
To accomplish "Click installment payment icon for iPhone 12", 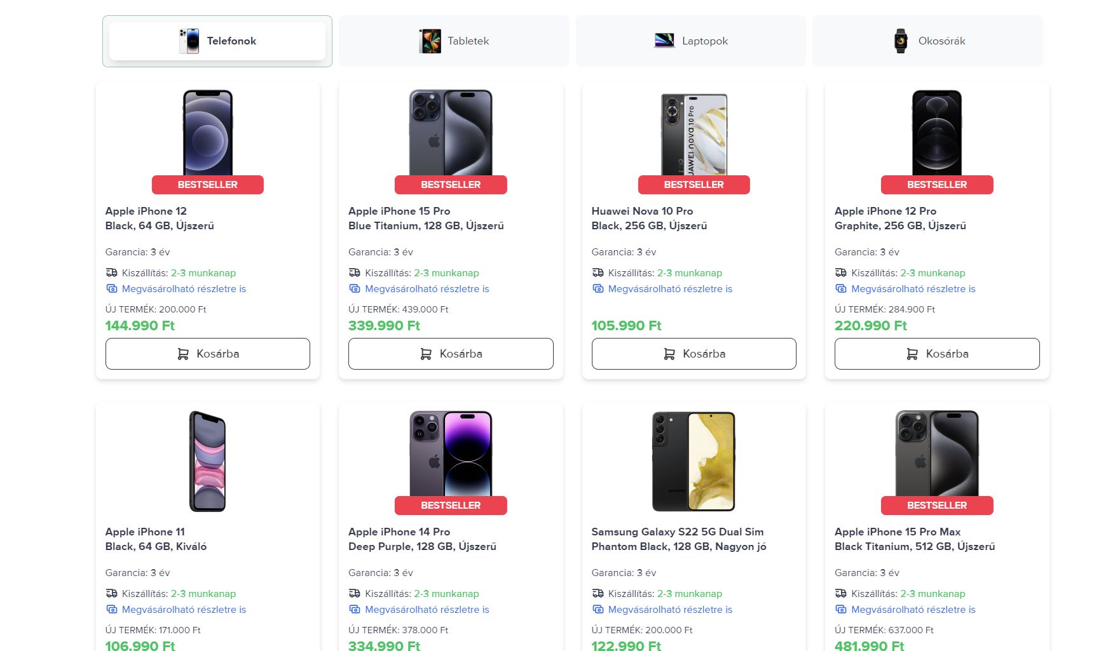I will click(x=112, y=289).
